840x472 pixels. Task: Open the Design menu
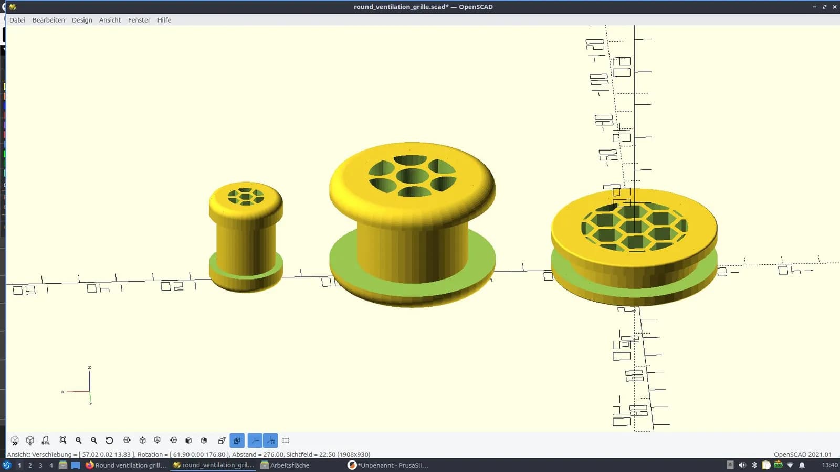click(x=82, y=20)
